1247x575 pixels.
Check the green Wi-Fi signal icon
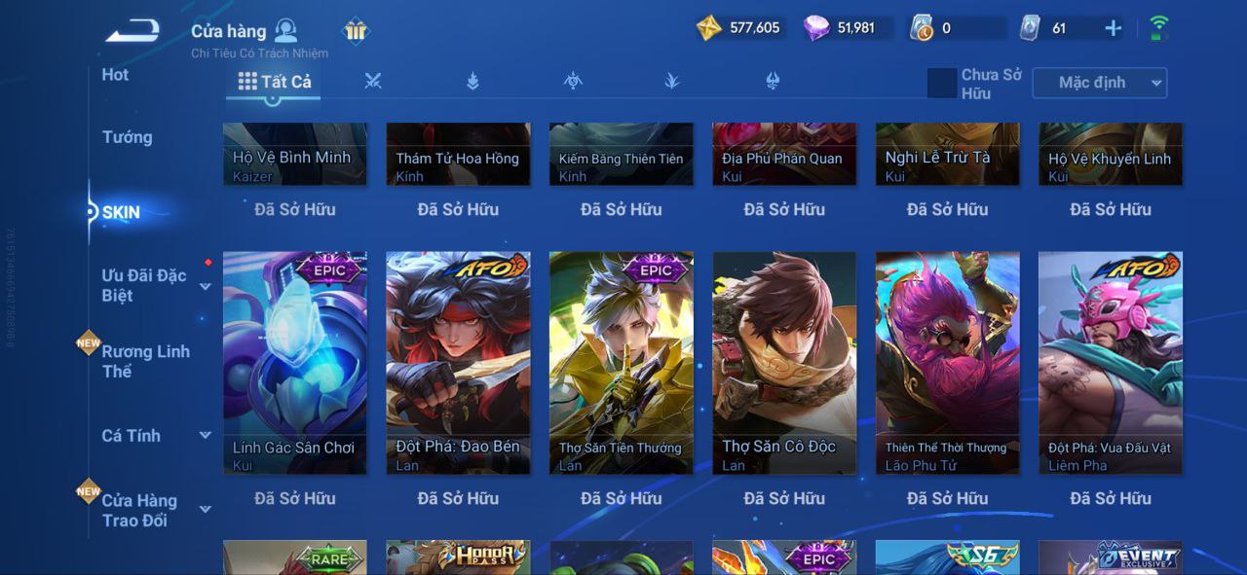tap(1158, 28)
